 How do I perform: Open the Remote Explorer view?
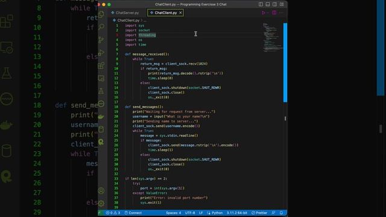[101, 78]
